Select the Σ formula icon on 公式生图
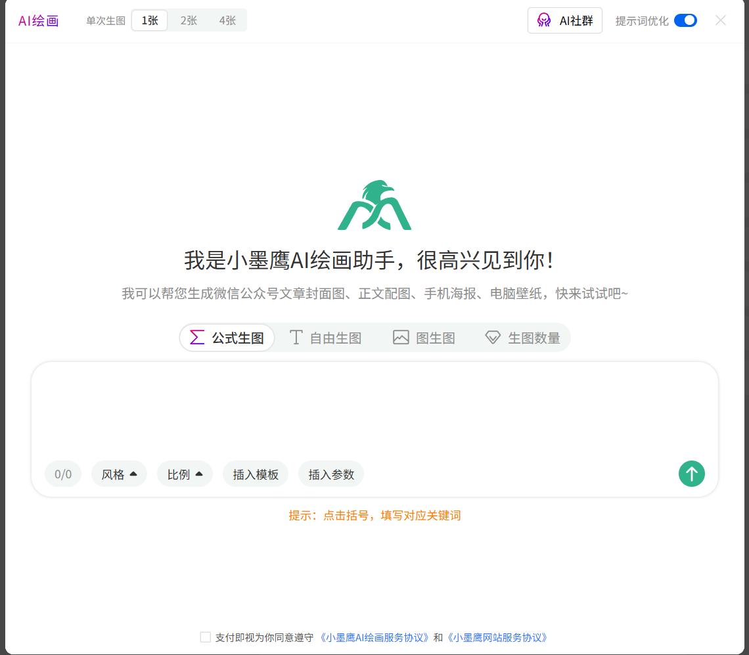Screen dimensions: 749x655 [198, 337]
